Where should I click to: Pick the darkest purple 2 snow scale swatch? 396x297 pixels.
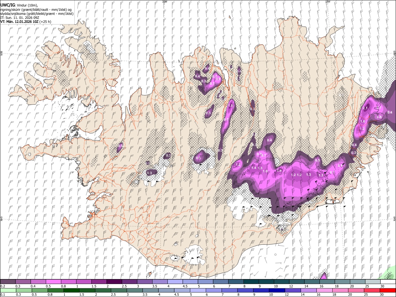pos(114,282)
